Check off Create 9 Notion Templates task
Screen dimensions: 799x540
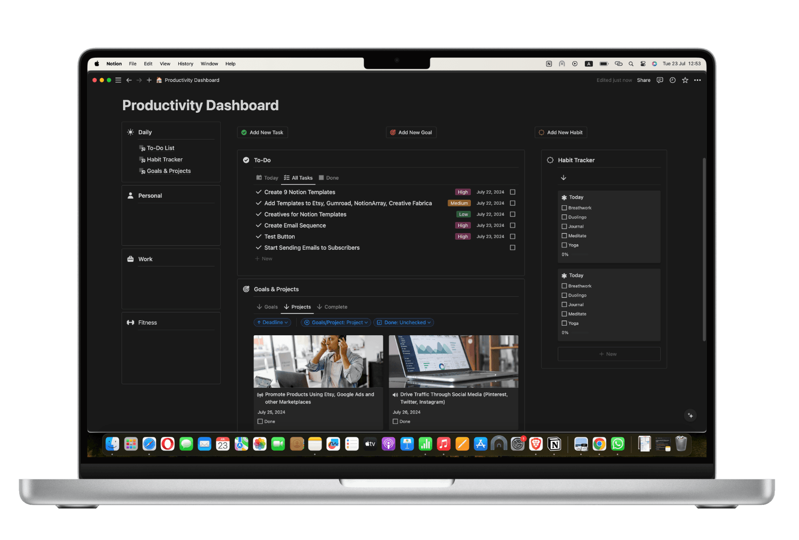coord(512,192)
